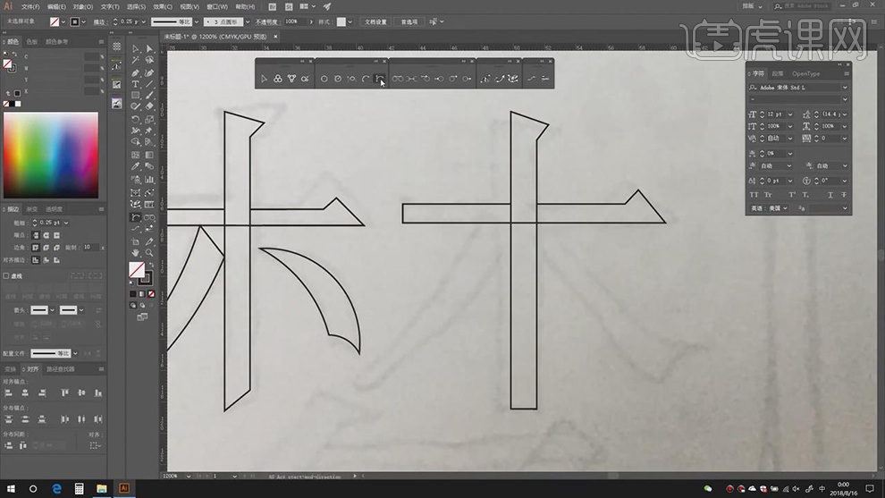Select the Type tool in the toolbox
The width and height of the screenshot is (885, 498).
tap(136, 83)
